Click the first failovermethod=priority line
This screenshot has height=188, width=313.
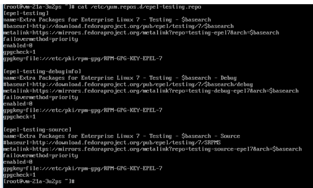click(x=41, y=39)
